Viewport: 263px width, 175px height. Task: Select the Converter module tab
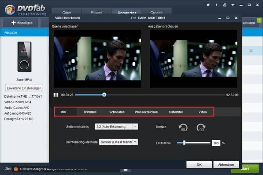[x=127, y=11]
